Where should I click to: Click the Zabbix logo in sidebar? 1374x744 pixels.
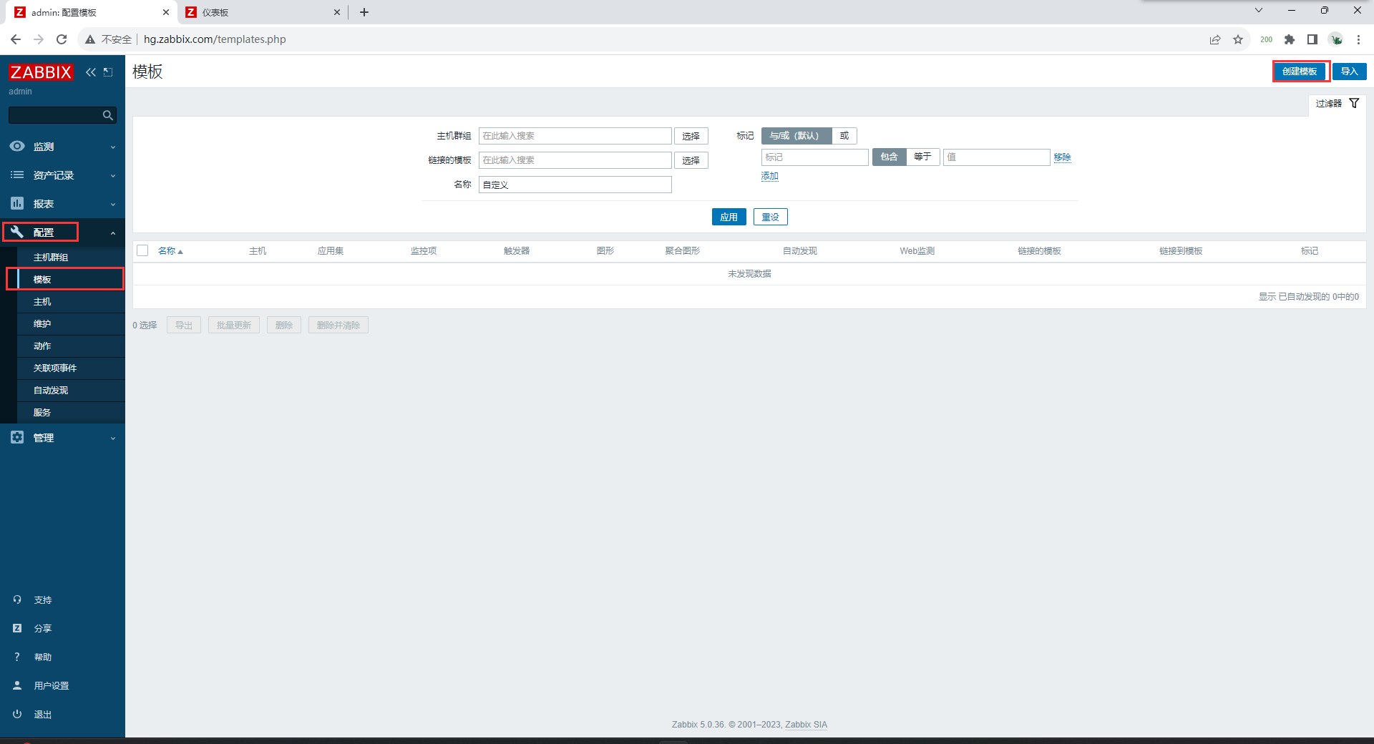point(41,72)
